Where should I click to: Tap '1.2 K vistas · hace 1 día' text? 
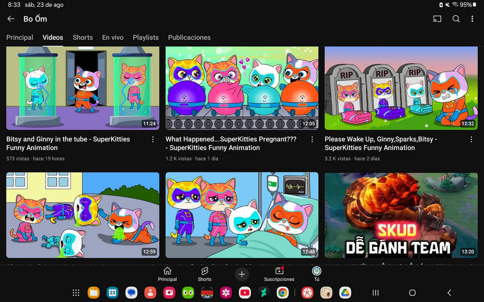[x=192, y=159]
